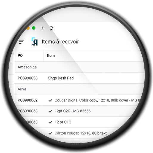Click the reload page icon

click(x=51, y=28)
